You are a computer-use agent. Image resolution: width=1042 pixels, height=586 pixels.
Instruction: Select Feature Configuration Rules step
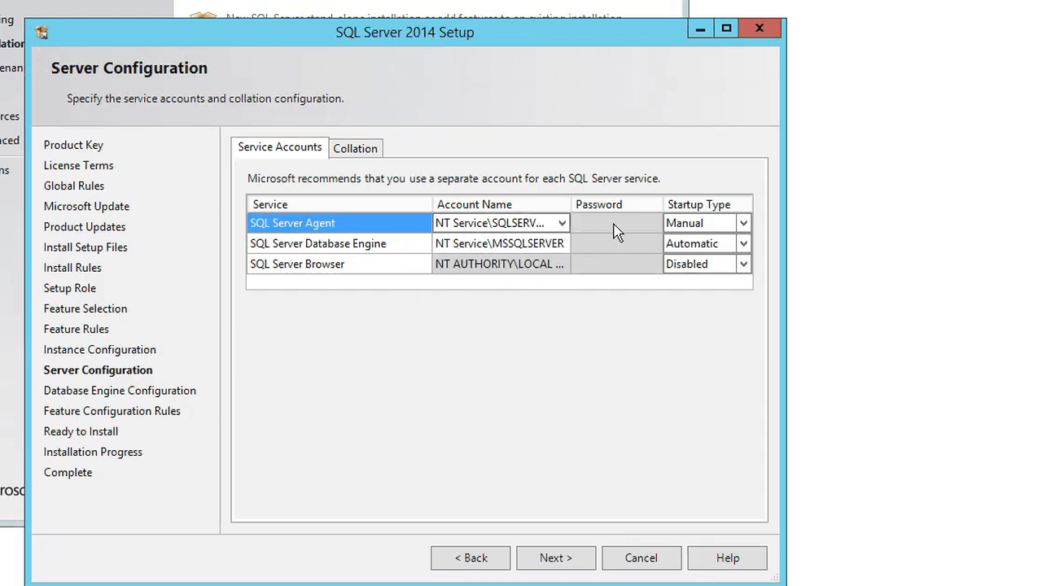[112, 411]
